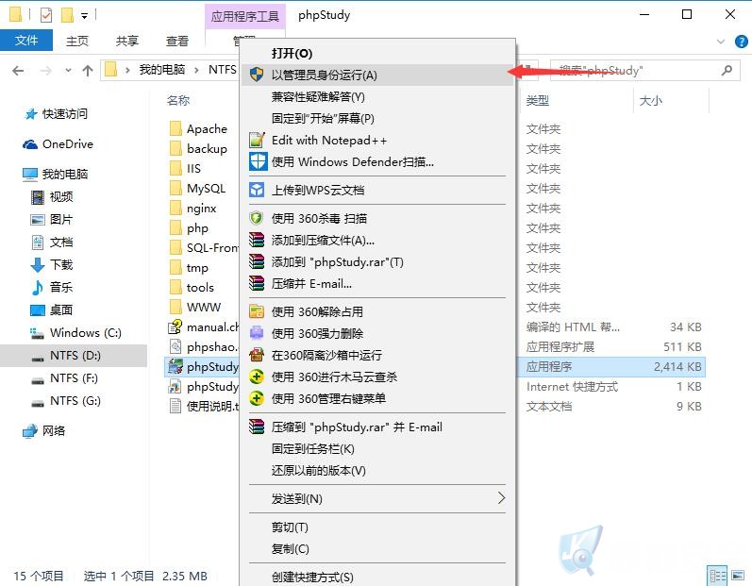The image size is (752, 586).
Task: Switch to the 主页 (Home) tab
Action: click(x=76, y=41)
